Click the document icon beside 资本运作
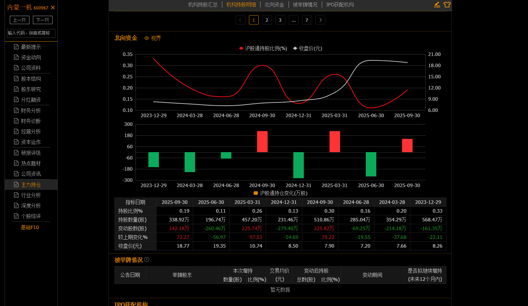Viewport: 528px width, 306px height. pos(16,142)
